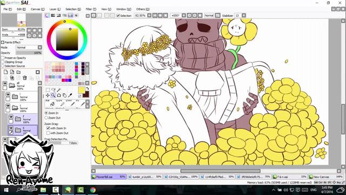
Task: Check Zoom Drag with Zoom Out
Action: pos(48,133)
